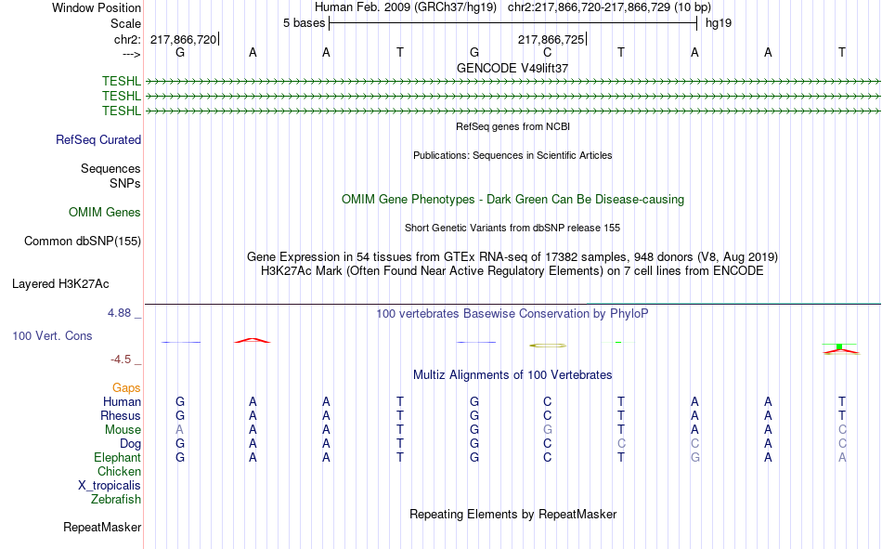Viewport: 882px width, 549px height.
Task: Click the red PhyloP peak under the second base A
Action: point(253,340)
